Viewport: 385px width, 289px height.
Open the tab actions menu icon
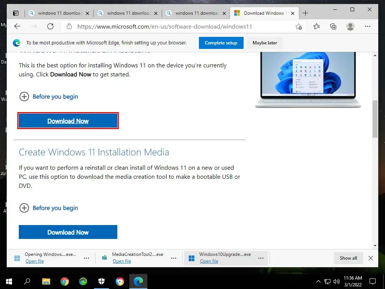[16, 13]
